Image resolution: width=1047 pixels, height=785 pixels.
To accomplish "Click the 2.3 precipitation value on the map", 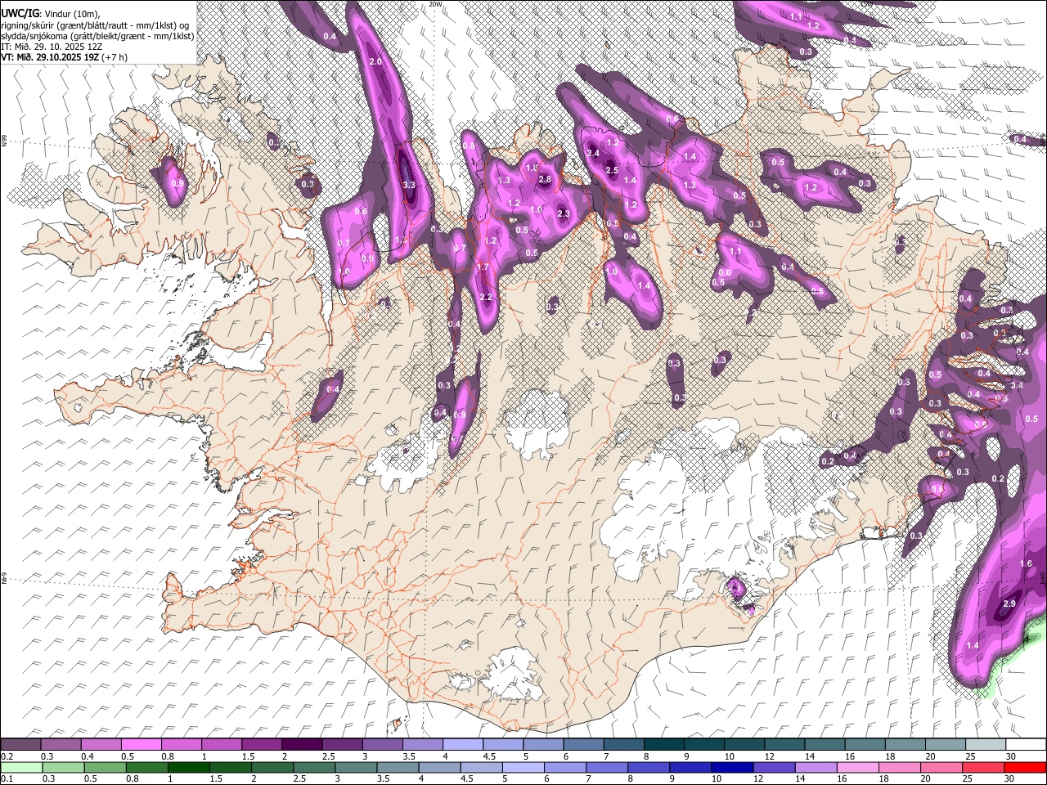I will coord(563,213).
